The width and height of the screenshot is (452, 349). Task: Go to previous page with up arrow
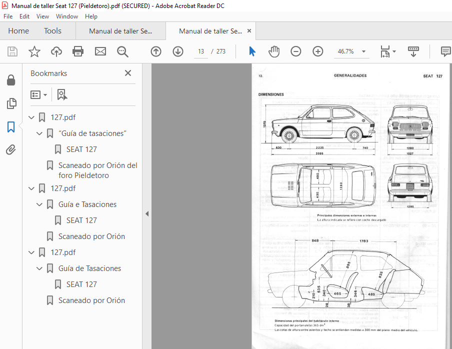(x=156, y=51)
